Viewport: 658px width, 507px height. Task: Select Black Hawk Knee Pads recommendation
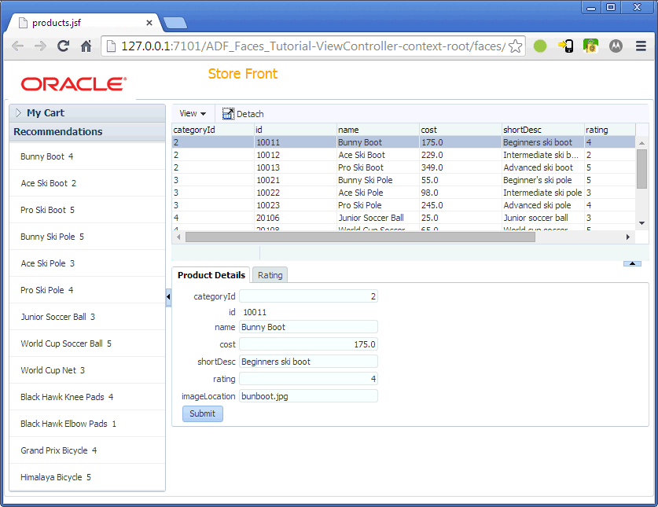click(x=87, y=397)
